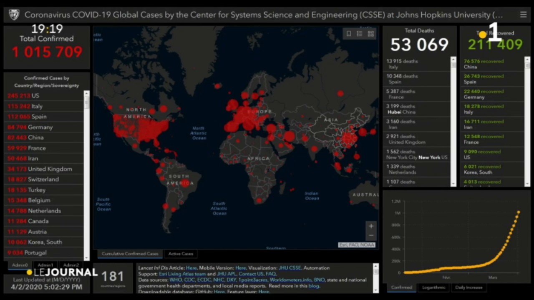Image resolution: width=534 pixels, height=300 pixels.
Task: Click the bookmarks icon on the map
Action: click(x=349, y=34)
